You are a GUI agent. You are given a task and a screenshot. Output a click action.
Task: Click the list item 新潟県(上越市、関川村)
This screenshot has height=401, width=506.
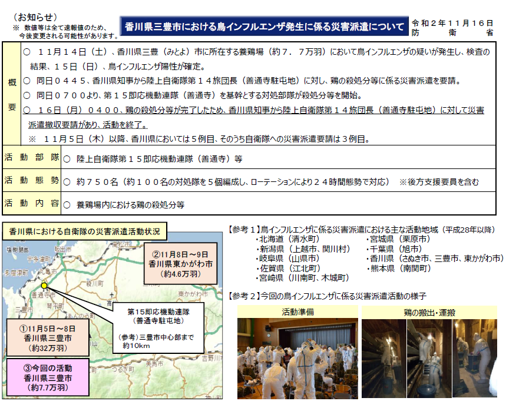(x=303, y=249)
